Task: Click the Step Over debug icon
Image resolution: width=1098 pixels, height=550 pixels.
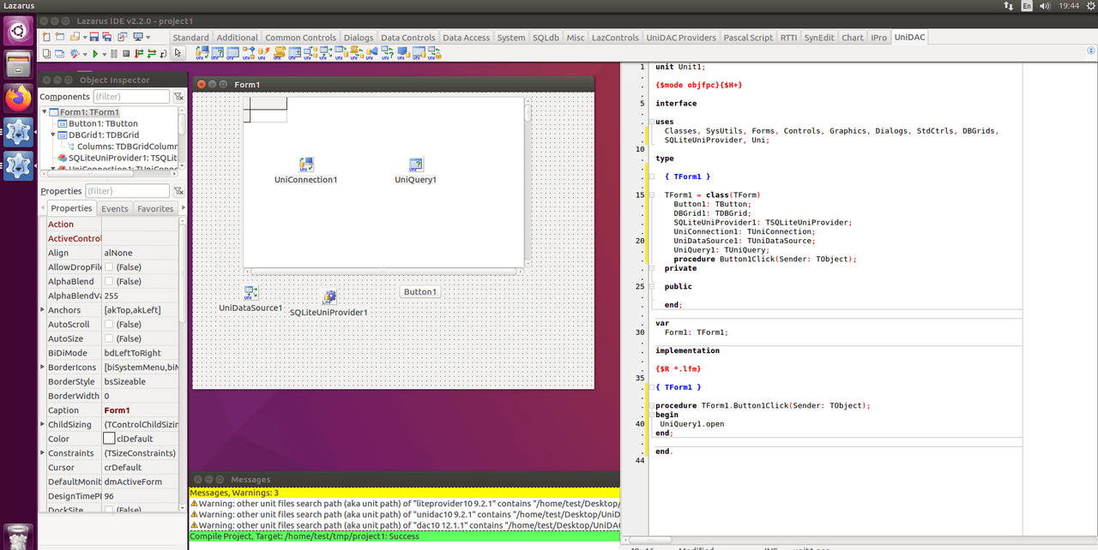Action: click(x=152, y=53)
